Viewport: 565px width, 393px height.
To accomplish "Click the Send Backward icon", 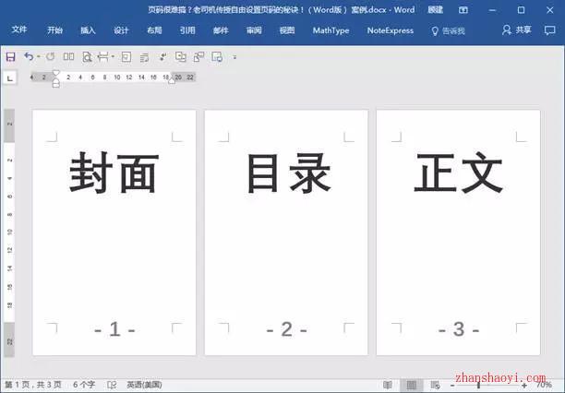I will point(198,56).
